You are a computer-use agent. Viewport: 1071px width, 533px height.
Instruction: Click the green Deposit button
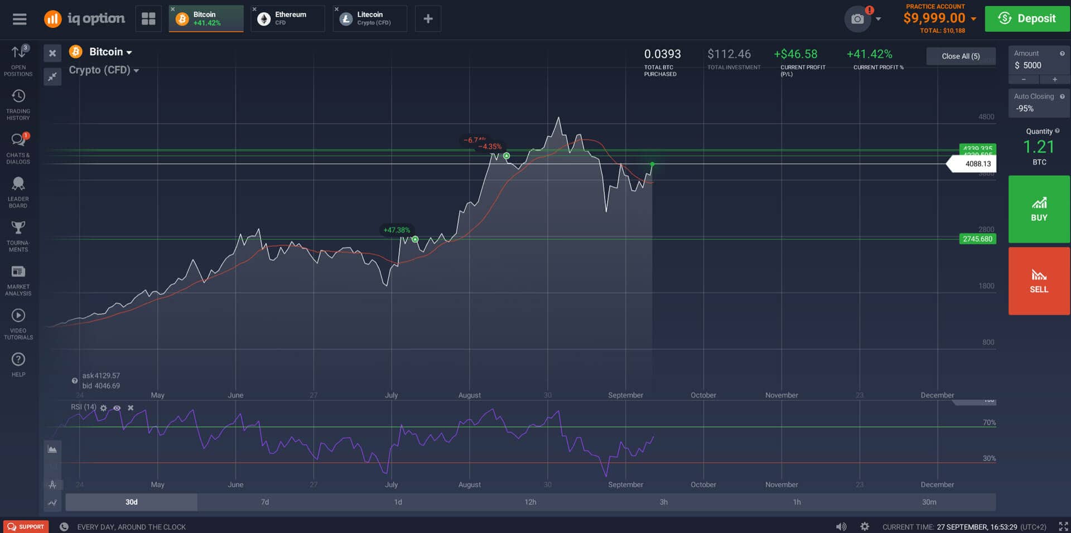pyautogui.click(x=1027, y=18)
